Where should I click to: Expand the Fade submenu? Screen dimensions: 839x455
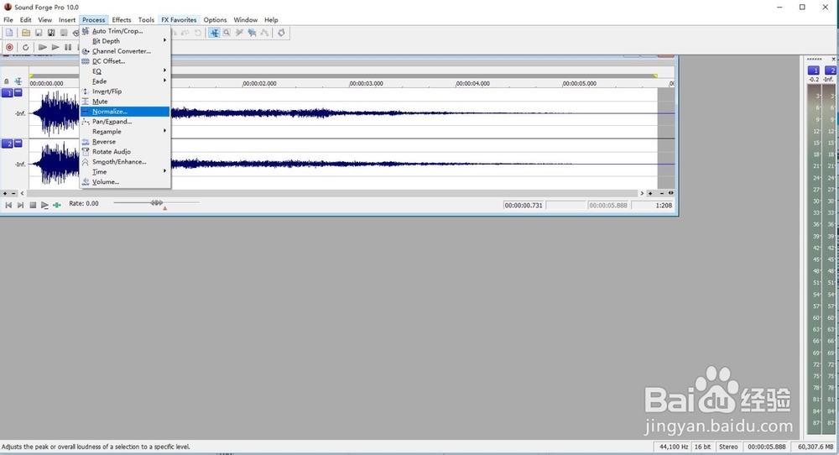[x=125, y=81]
